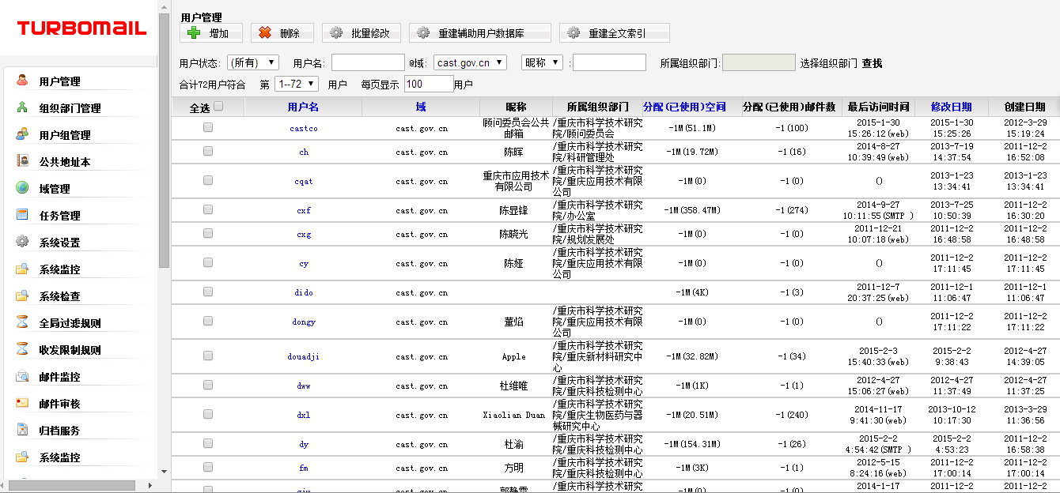This screenshot has width=1060, height=493.
Task: Open the cast.gov.cn domain dropdown
Action: (470, 62)
